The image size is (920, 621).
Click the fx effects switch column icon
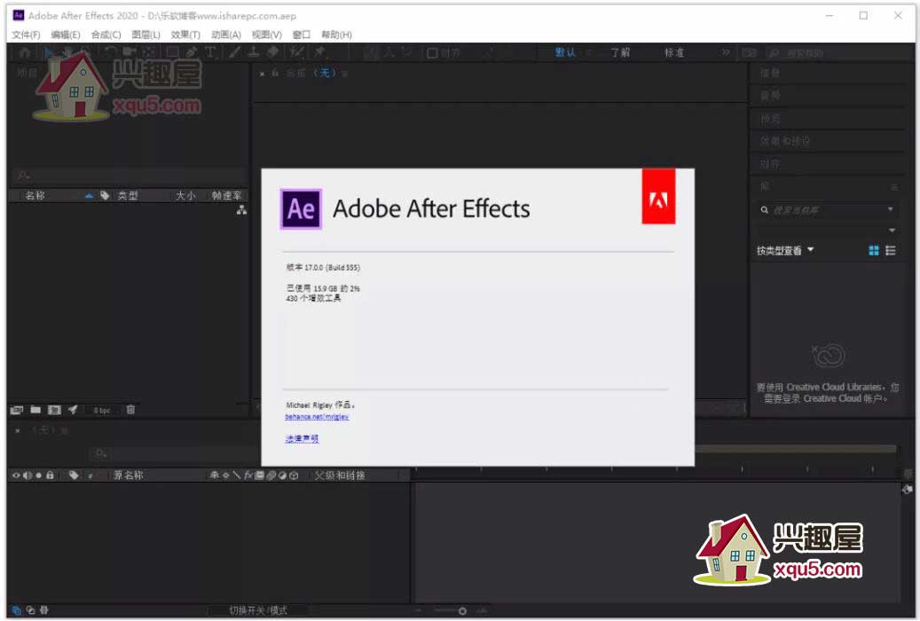[x=248, y=476]
